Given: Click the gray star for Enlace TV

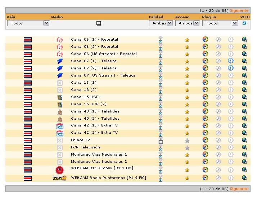Looking at the screenshot, I should 187,141.
